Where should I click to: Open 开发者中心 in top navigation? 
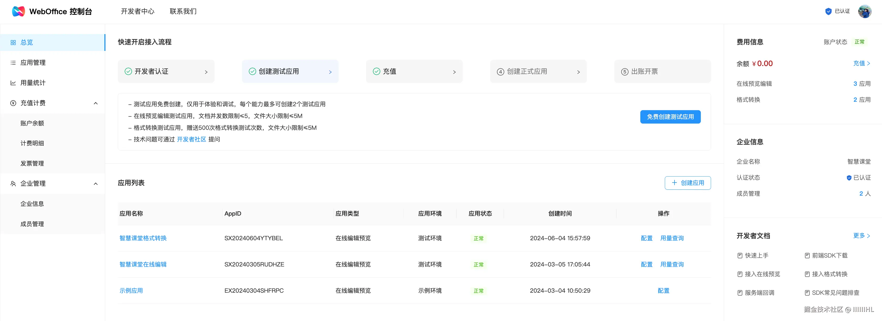coord(137,11)
